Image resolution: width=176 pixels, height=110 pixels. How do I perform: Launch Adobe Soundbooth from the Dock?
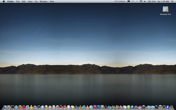point(102,107)
